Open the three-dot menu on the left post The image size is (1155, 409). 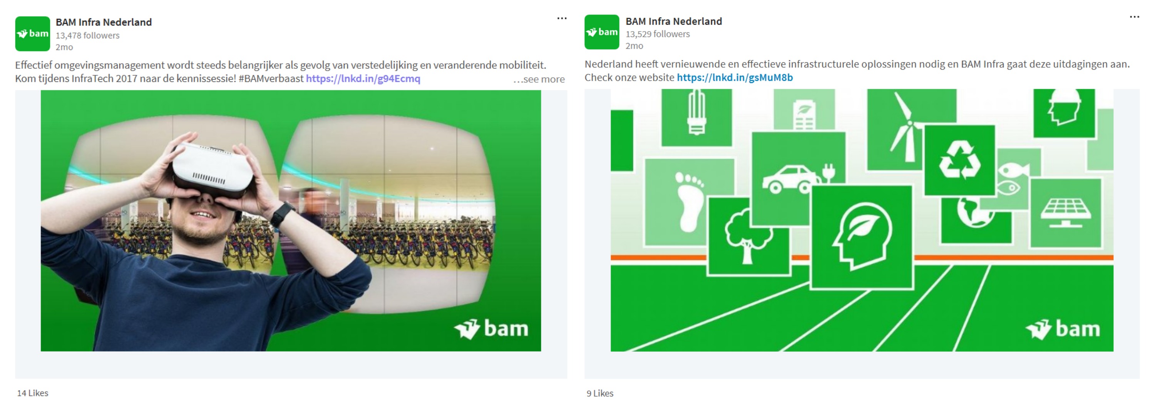(562, 18)
